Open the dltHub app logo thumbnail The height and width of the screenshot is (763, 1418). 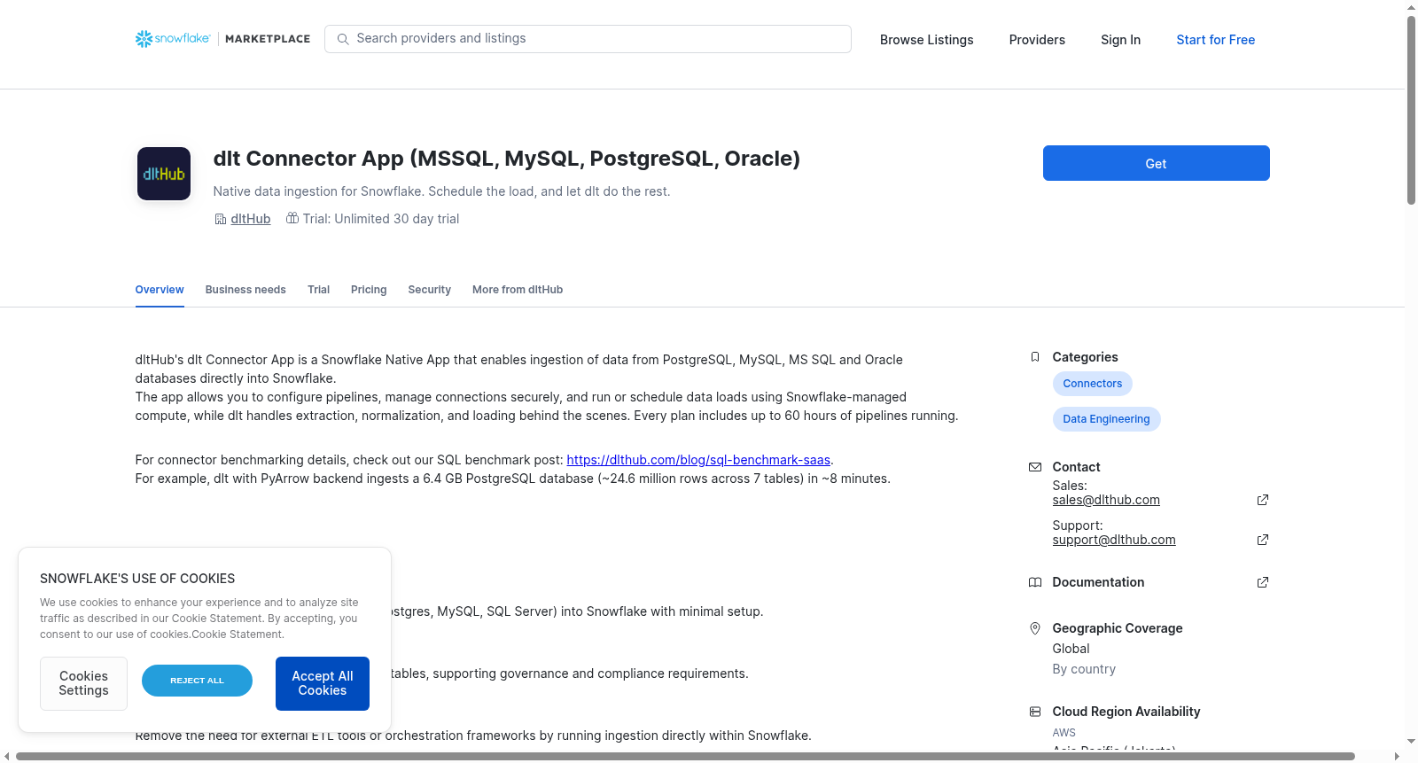pyautogui.click(x=164, y=174)
